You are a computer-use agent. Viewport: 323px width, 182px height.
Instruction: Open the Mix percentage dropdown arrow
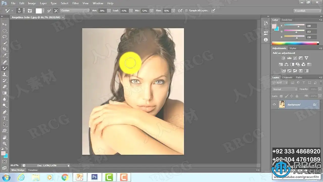[x=151, y=11]
